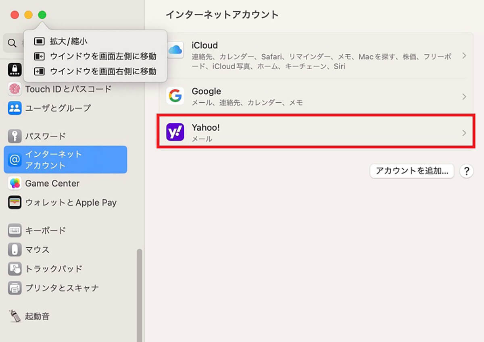The width and height of the screenshot is (484, 342).
Task: Click the purple Yahoo! icon
Action: 175,132
